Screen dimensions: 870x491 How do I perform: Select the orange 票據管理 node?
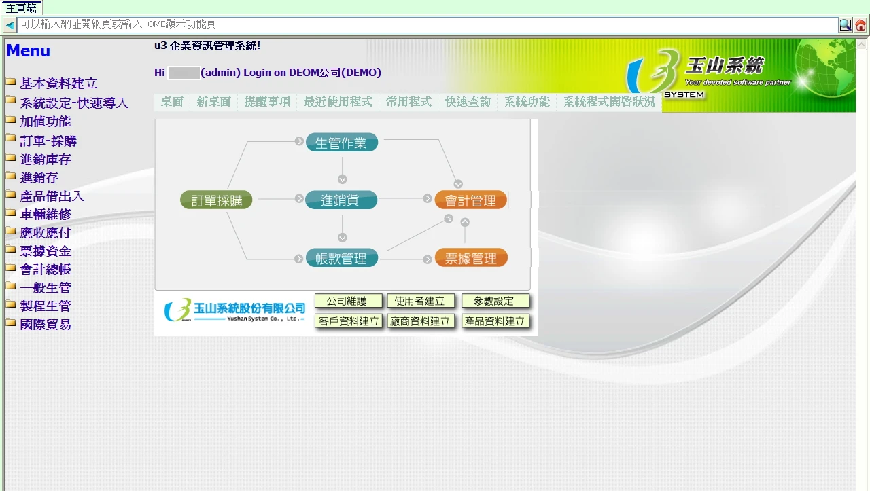[x=470, y=258]
